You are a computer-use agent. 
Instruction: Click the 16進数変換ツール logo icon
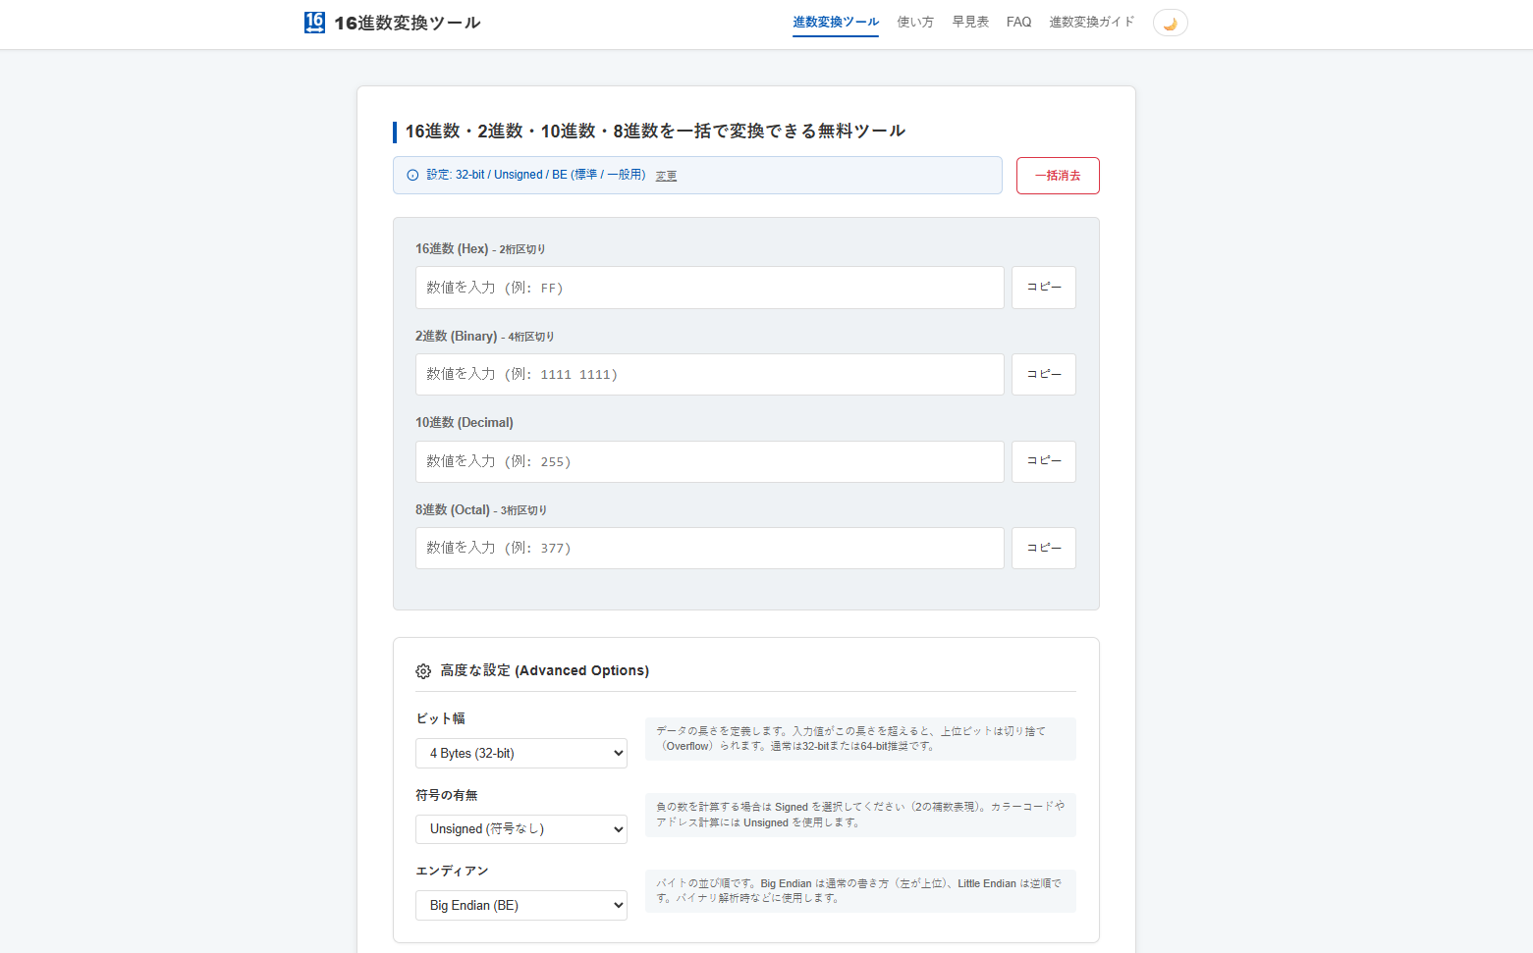[314, 21]
